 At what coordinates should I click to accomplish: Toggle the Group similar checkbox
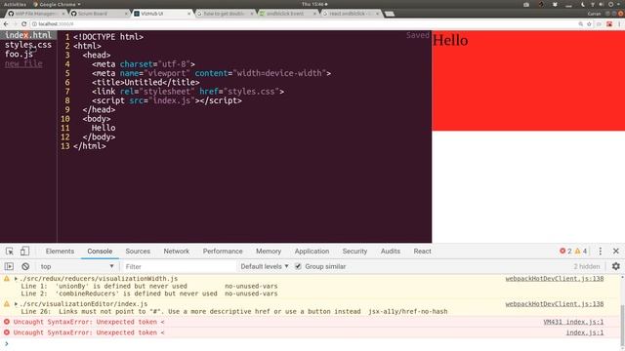click(298, 266)
